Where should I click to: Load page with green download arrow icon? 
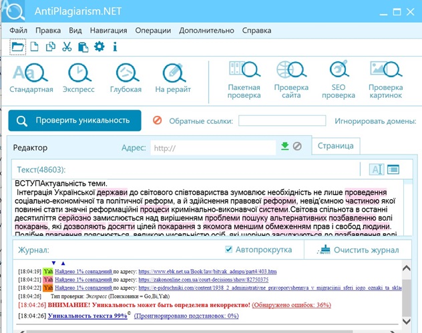[x=285, y=147]
